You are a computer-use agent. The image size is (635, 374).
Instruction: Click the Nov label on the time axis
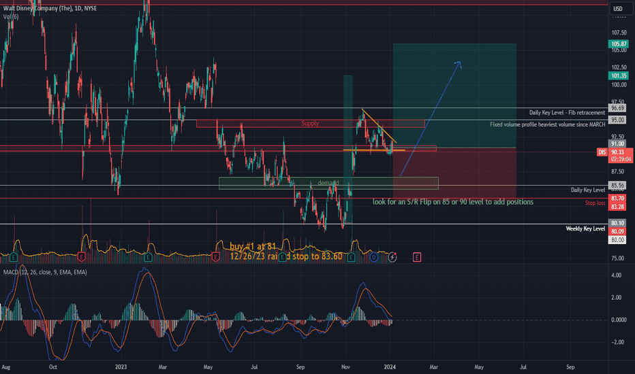point(345,367)
